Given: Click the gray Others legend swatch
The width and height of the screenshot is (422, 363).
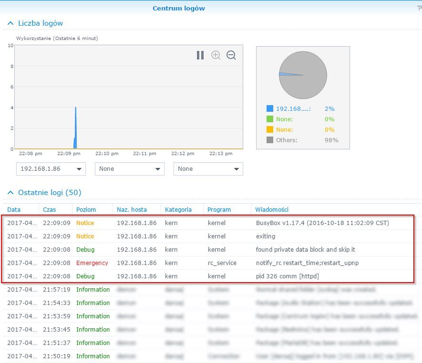Looking at the screenshot, I should [270, 140].
